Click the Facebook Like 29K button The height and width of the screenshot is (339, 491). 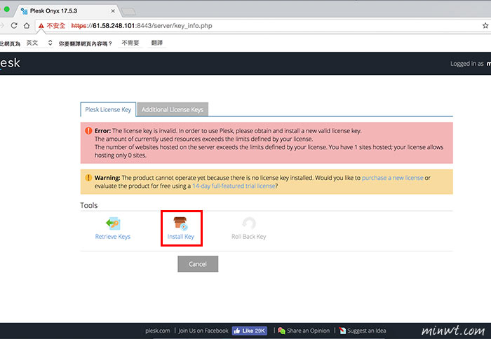point(250,331)
